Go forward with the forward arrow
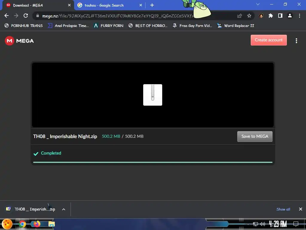306x230 pixels. pos(16,16)
